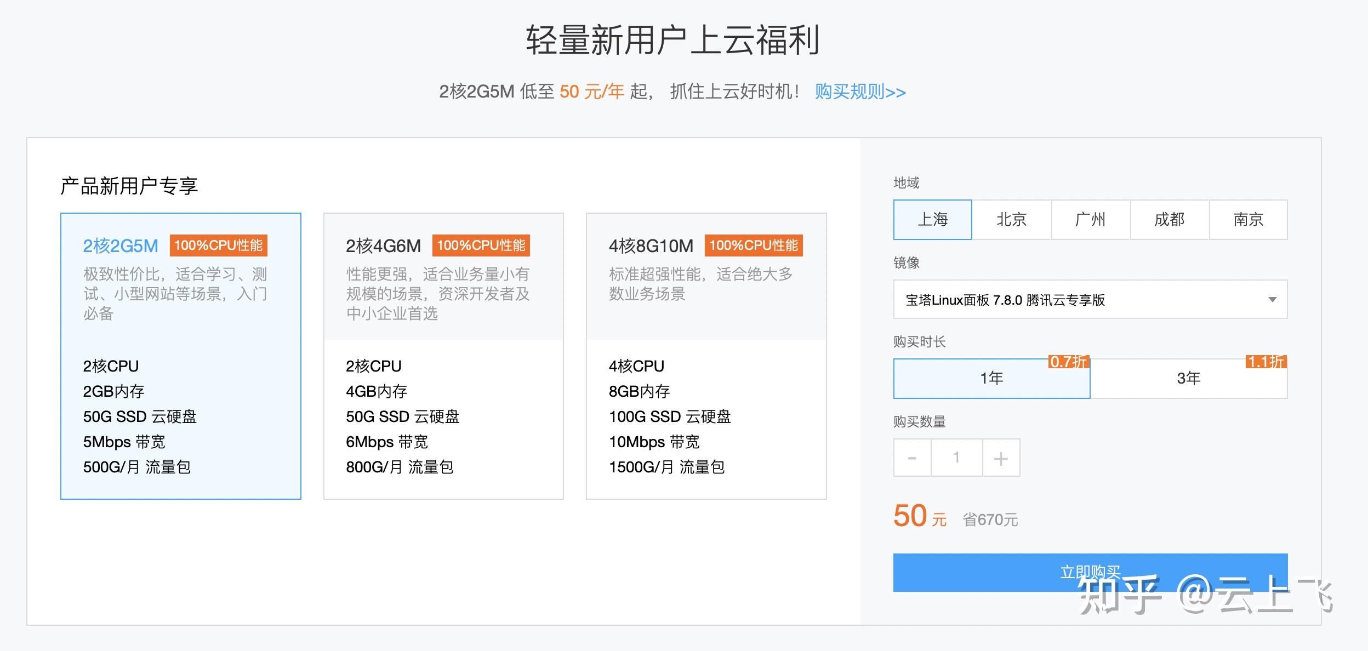Choose 广州 as the region
Screen dimensions: 1368x651
pyautogui.click(x=1090, y=220)
